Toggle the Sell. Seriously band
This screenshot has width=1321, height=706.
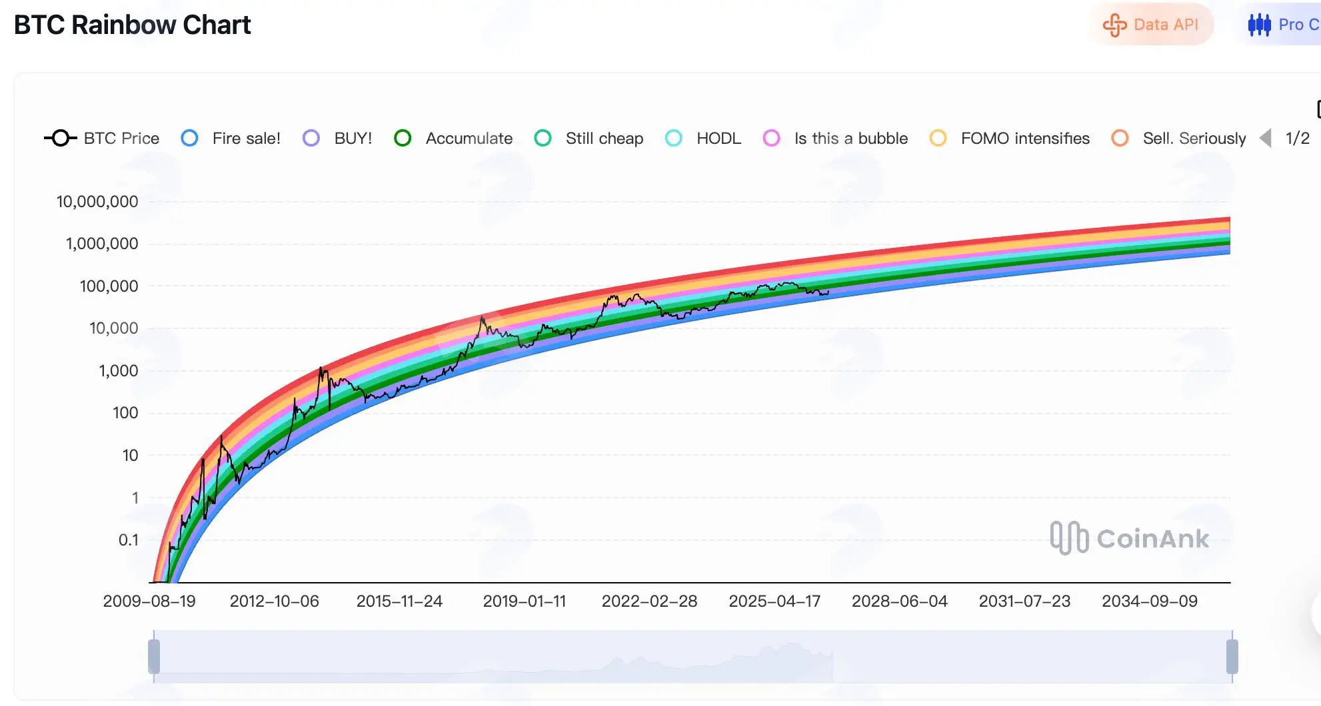(1178, 139)
